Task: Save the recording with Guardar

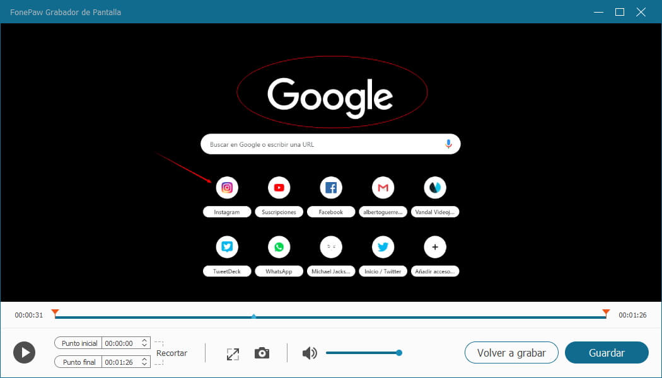Action: (x=607, y=353)
